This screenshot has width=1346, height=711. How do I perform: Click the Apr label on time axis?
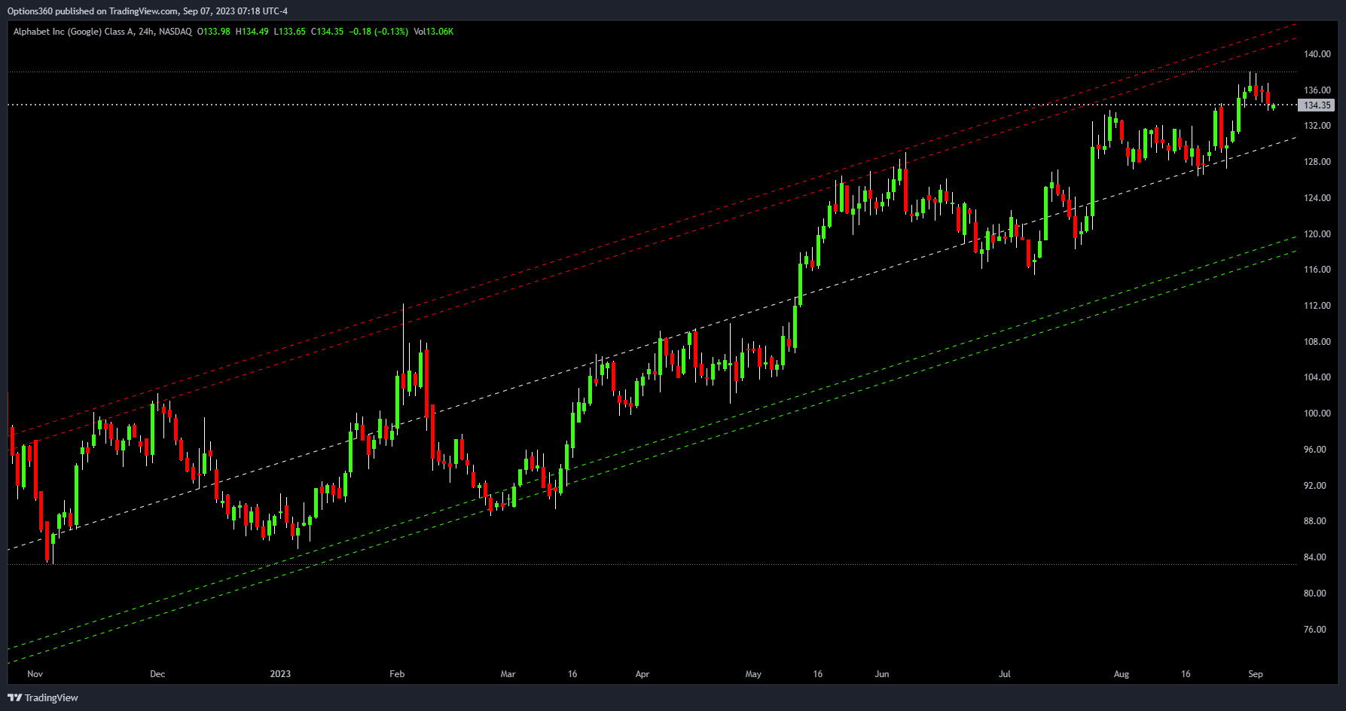pos(642,674)
